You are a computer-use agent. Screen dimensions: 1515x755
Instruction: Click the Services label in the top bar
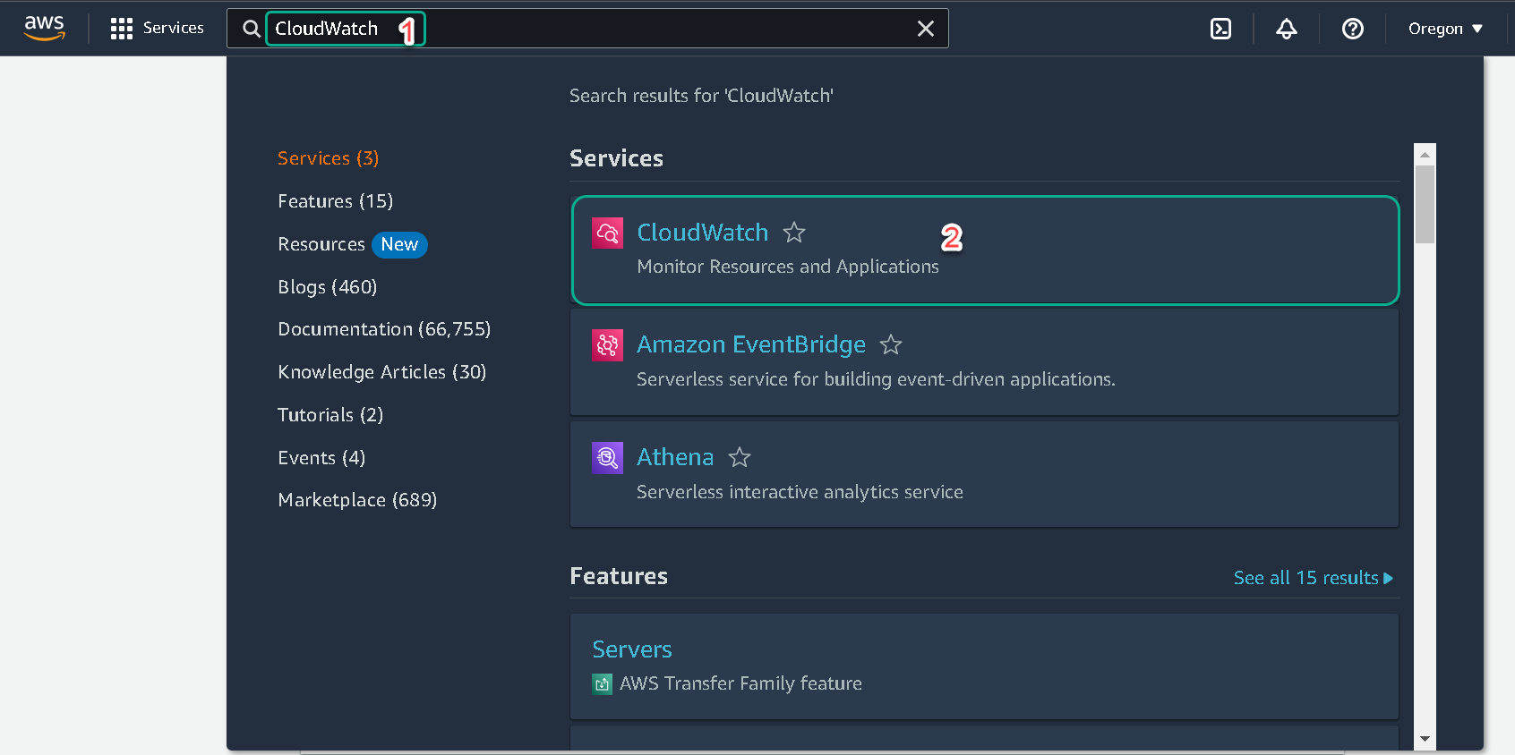click(174, 28)
